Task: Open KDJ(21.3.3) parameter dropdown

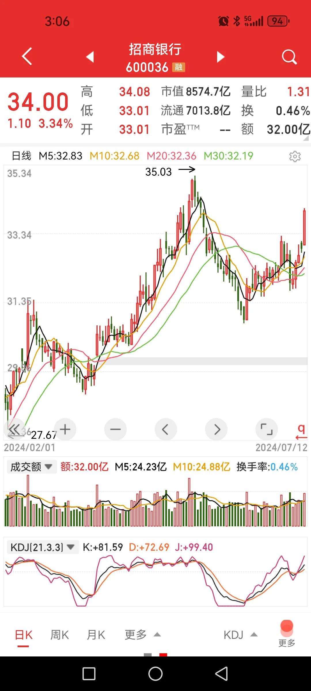Action: pyautogui.click(x=43, y=547)
